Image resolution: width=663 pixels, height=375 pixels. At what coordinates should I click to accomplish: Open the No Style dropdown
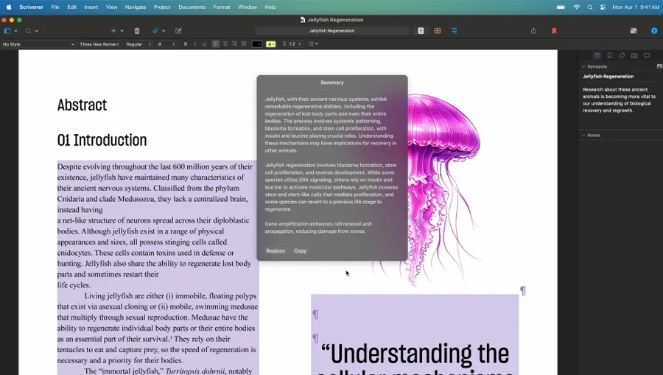[38, 44]
